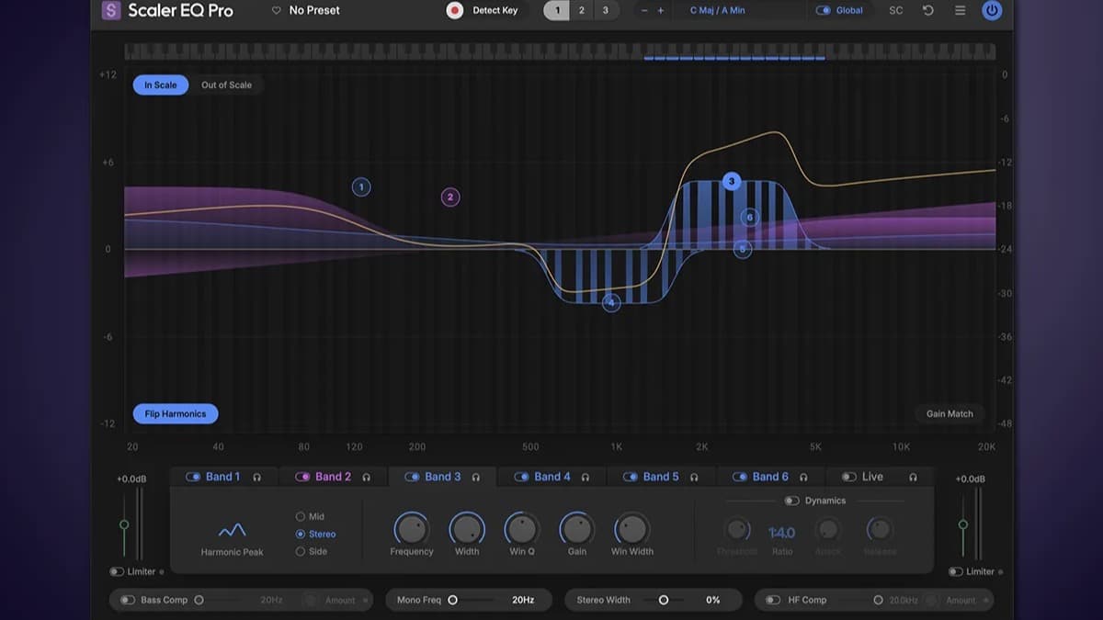Click the undo arrow icon

coord(927,10)
